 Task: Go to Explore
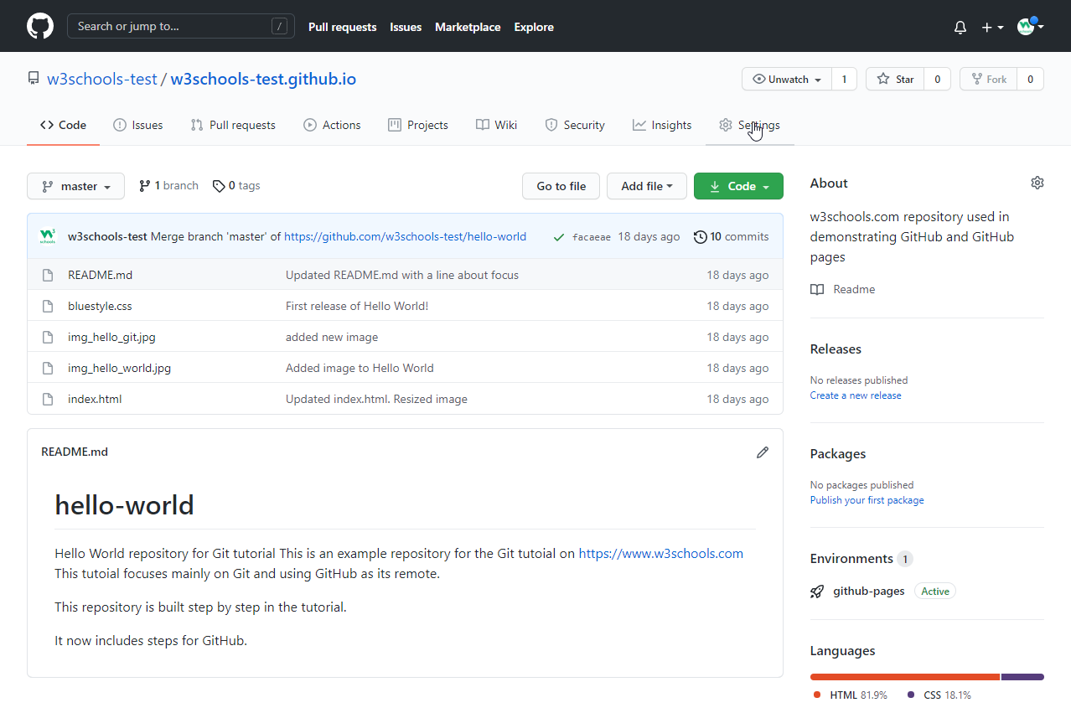pyautogui.click(x=534, y=27)
